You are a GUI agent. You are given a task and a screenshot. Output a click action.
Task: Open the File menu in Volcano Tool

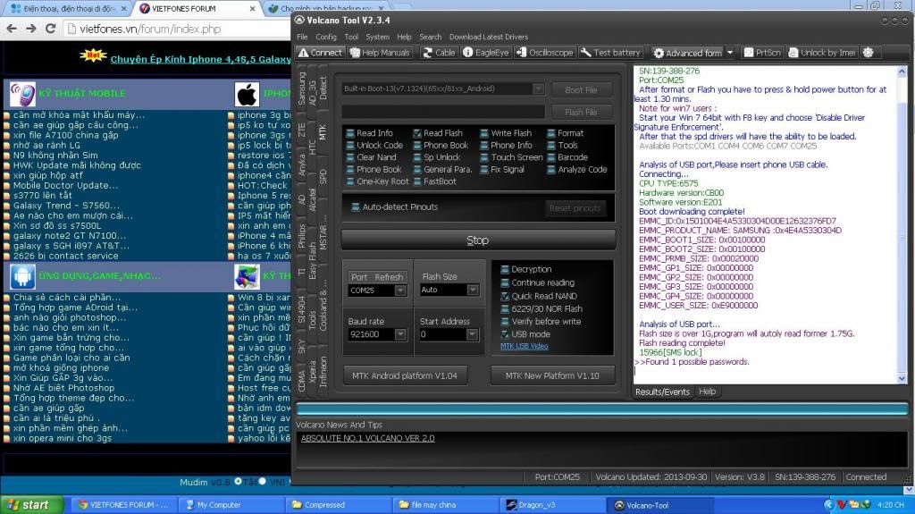coord(302,37)
